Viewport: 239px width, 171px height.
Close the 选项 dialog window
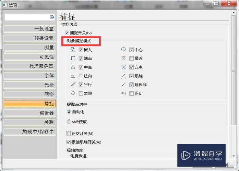point(229,3)
